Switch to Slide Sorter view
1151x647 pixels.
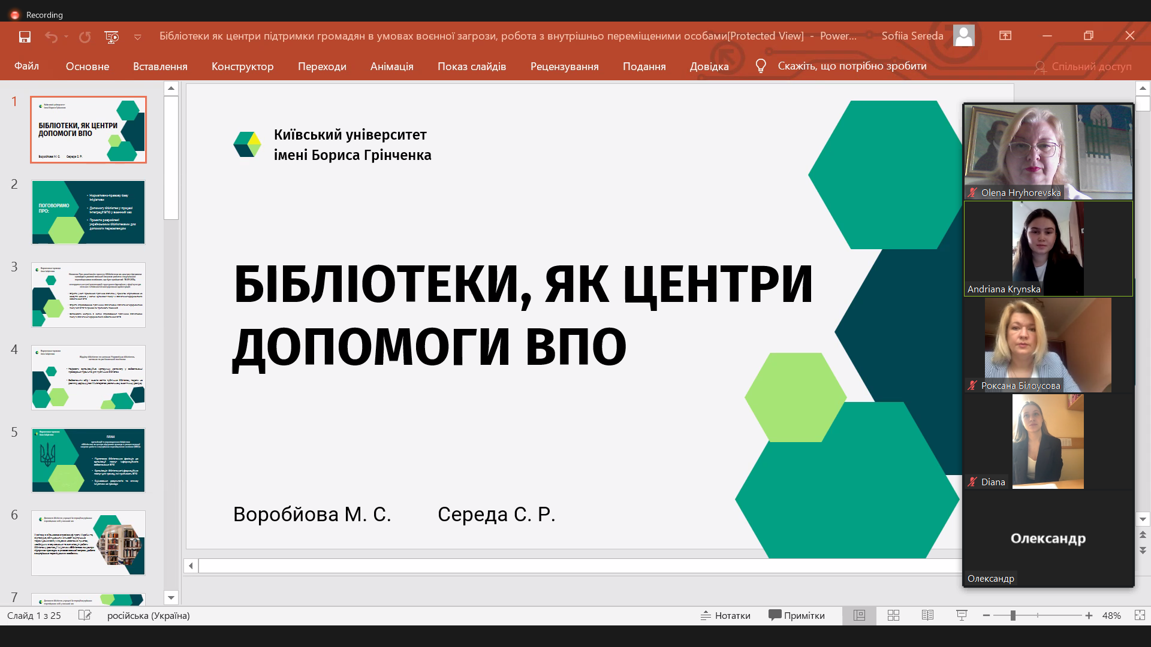(893, 615)
